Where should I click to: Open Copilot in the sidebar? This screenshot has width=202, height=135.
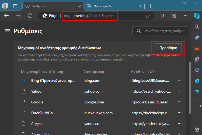197,16
